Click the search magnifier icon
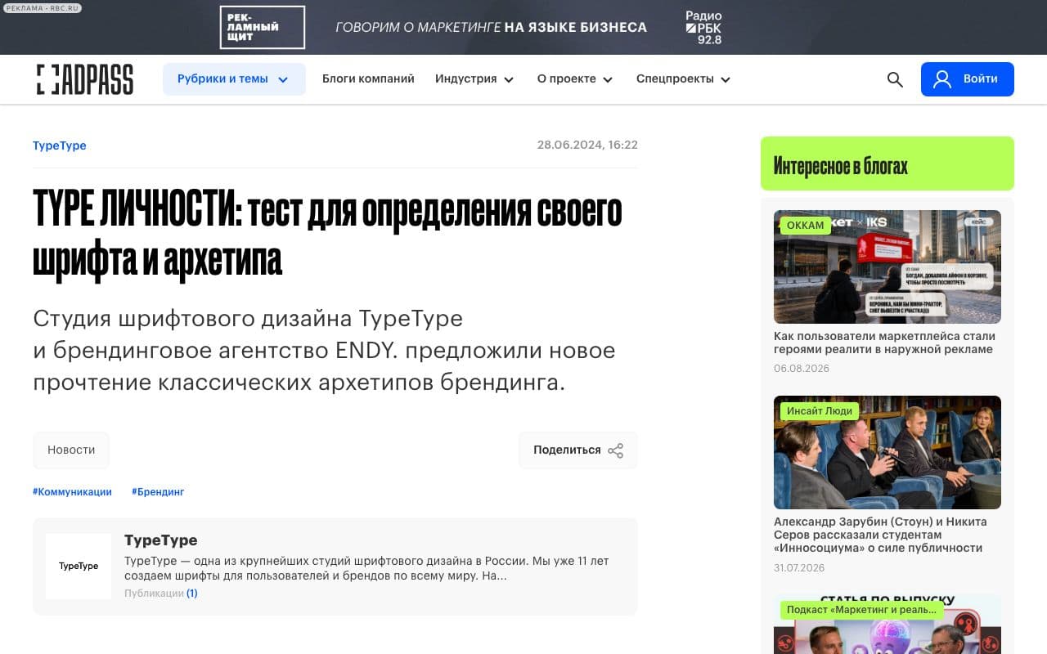This screenshot has height=654, width=1047. pos(895,79)
